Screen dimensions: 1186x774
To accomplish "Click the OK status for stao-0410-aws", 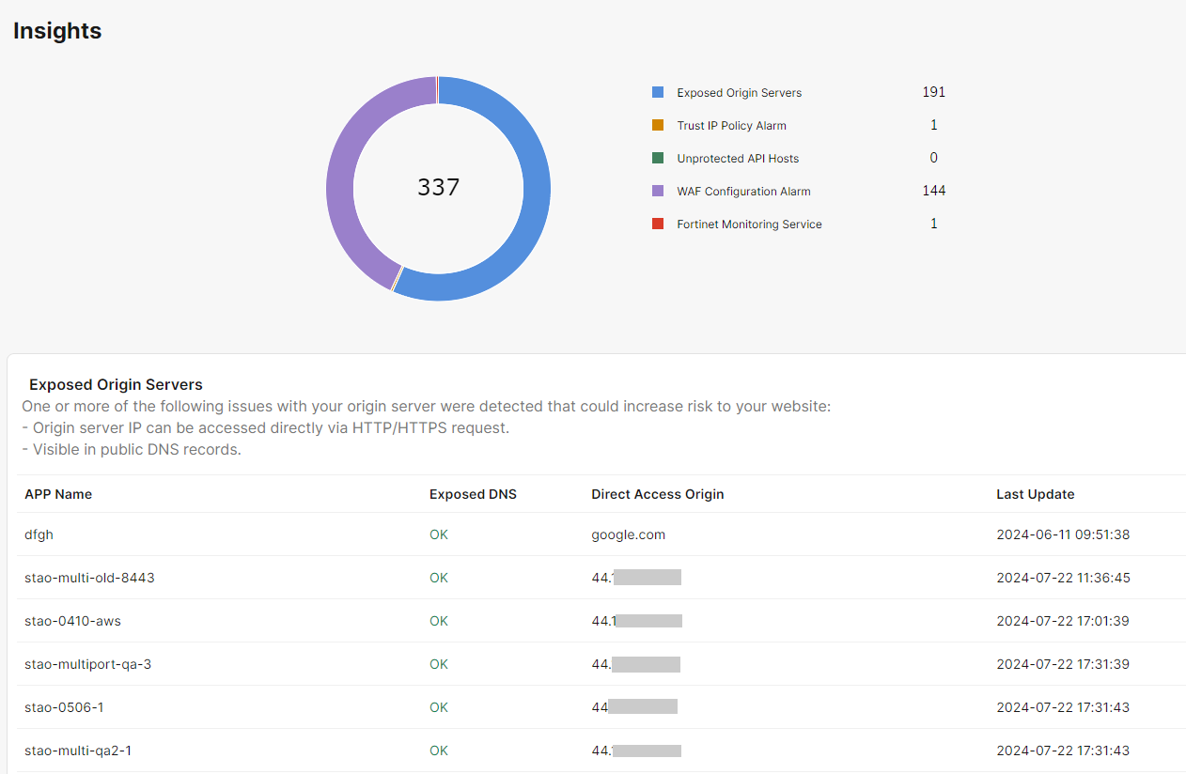I will [x=438, y=621].
